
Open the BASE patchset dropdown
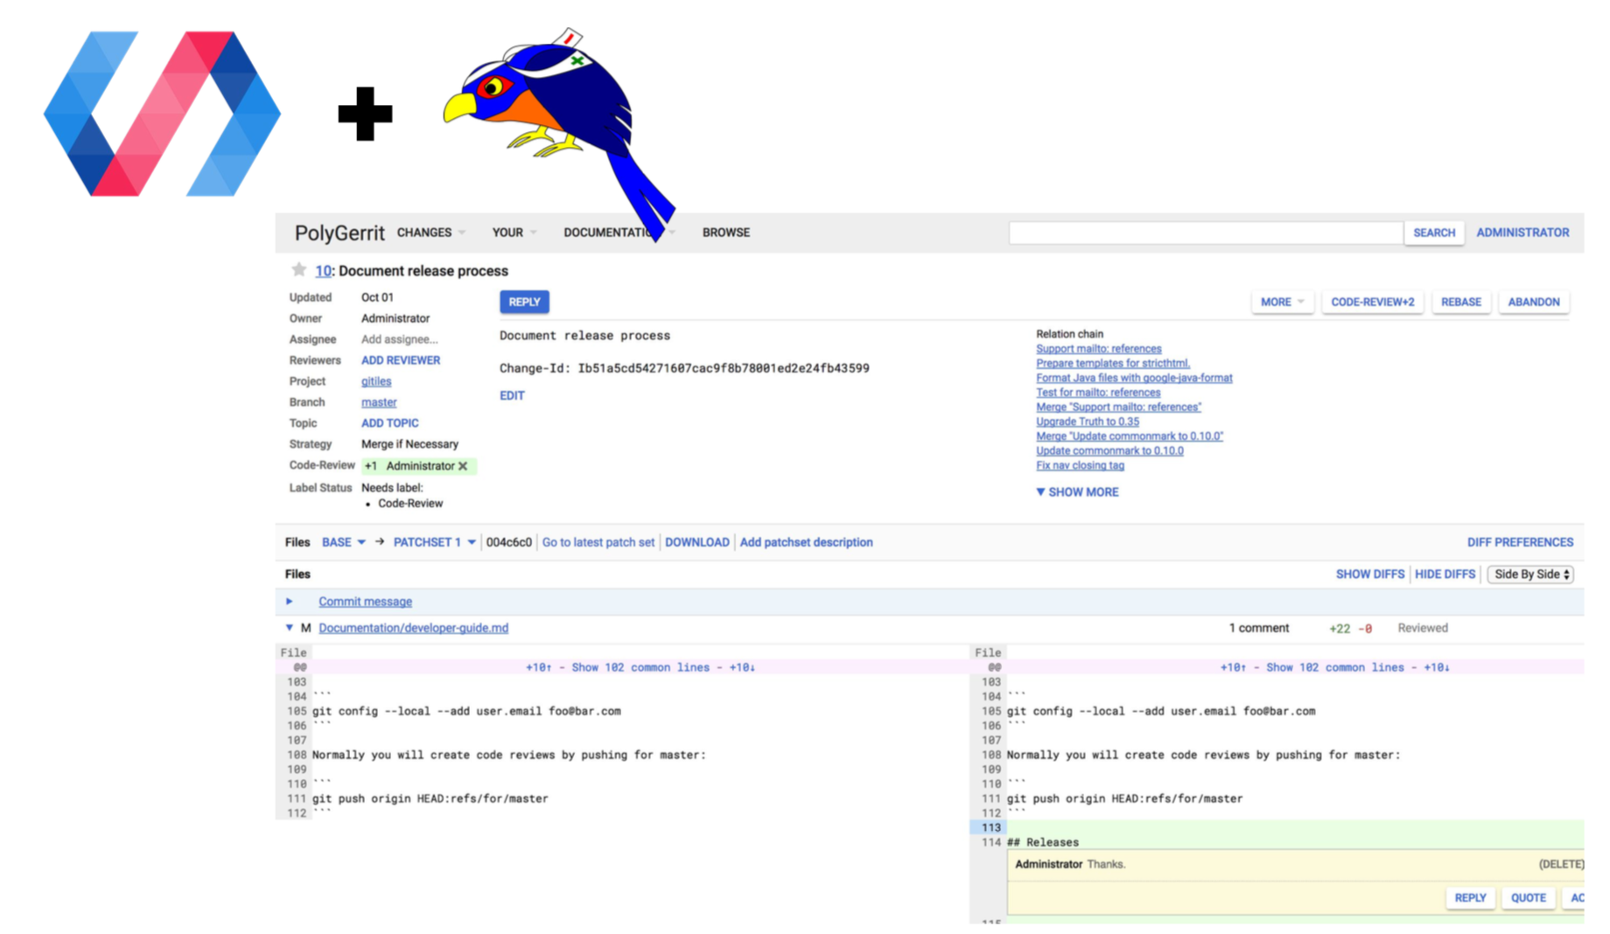coord(344,542)
